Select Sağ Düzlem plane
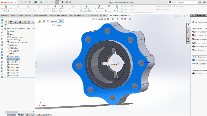This screenshot has width=207, height=116. (x=14, y=51)
